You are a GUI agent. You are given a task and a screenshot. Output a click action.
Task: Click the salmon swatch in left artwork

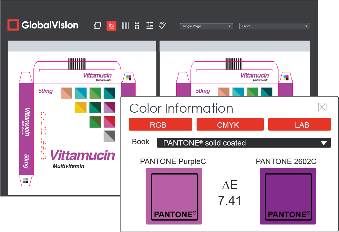67,93
